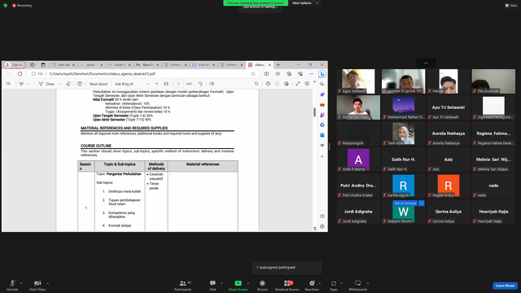The width and height of the screenshot is (521, 293).
Task: Expand chat options arrow beside Chat
Action: [221, 283]
